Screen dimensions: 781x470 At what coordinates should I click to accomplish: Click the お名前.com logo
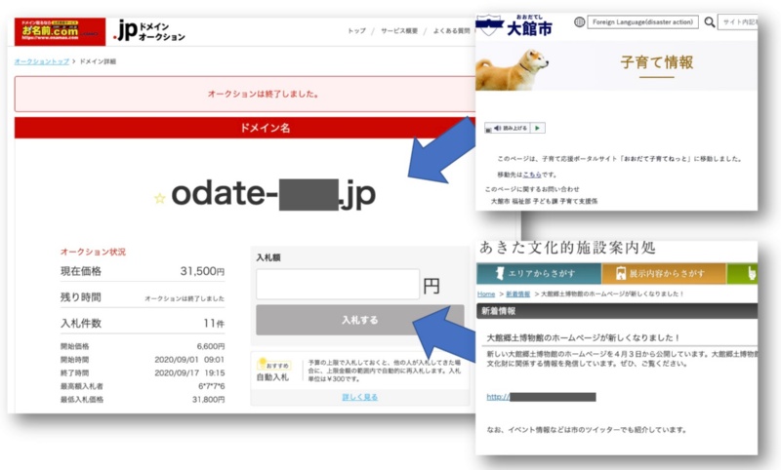pos(58,32)
